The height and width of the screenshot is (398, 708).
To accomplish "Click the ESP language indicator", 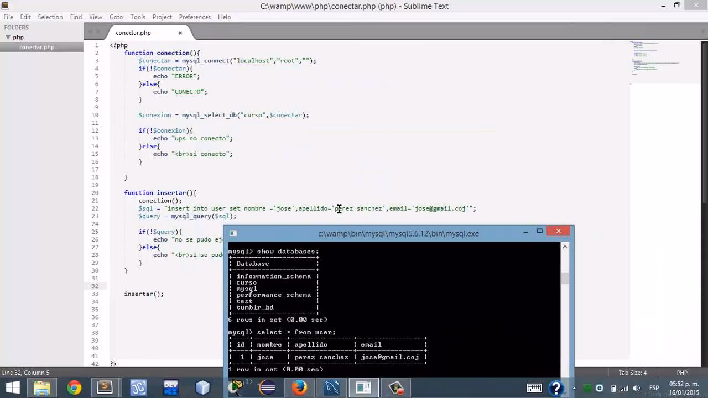I will tap(654, 388).
